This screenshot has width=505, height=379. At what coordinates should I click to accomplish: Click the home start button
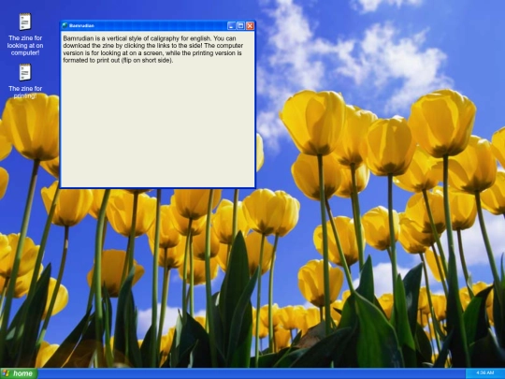[19, 373]
